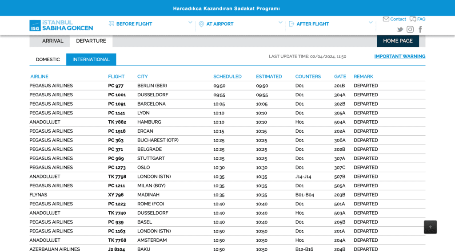Click the airplane icon beside Before Flight
This screenshot has height=252, width=455.
click(112, 24)
